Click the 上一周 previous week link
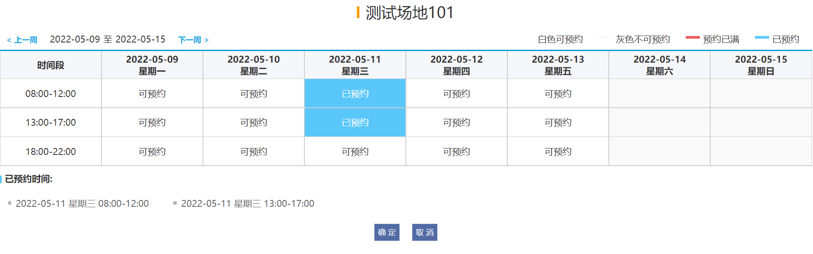 click(x=22, y=39)
